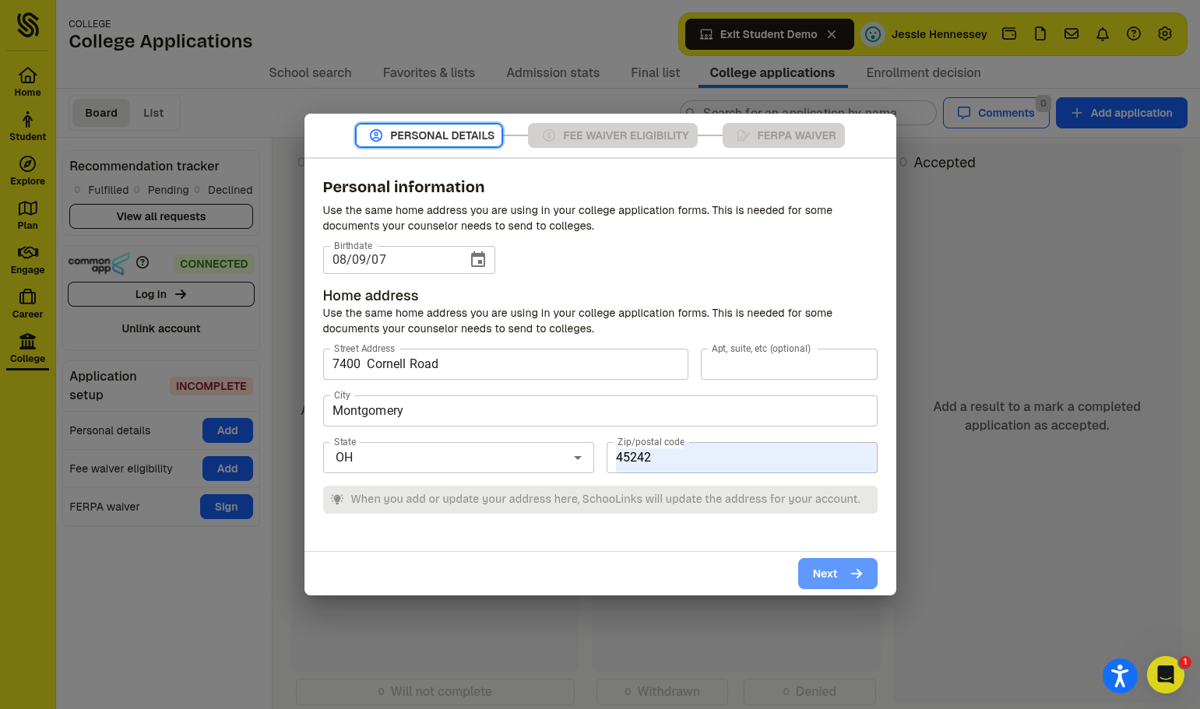Image resolution: width=1200 pixels, height=709 pixels.
Task: Open the Plan map section
Action: [x=27, y=215]
